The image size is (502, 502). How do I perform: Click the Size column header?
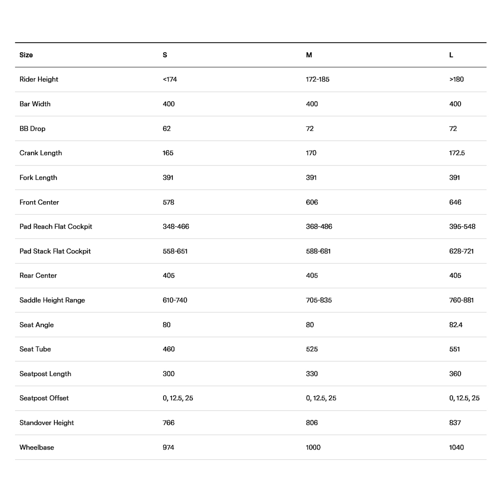pos(26,55)
